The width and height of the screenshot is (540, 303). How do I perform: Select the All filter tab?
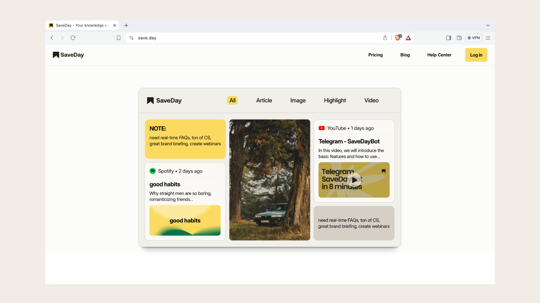232,100
